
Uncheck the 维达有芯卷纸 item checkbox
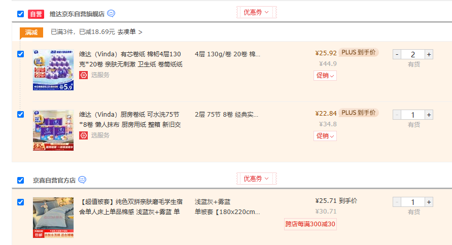20,54
